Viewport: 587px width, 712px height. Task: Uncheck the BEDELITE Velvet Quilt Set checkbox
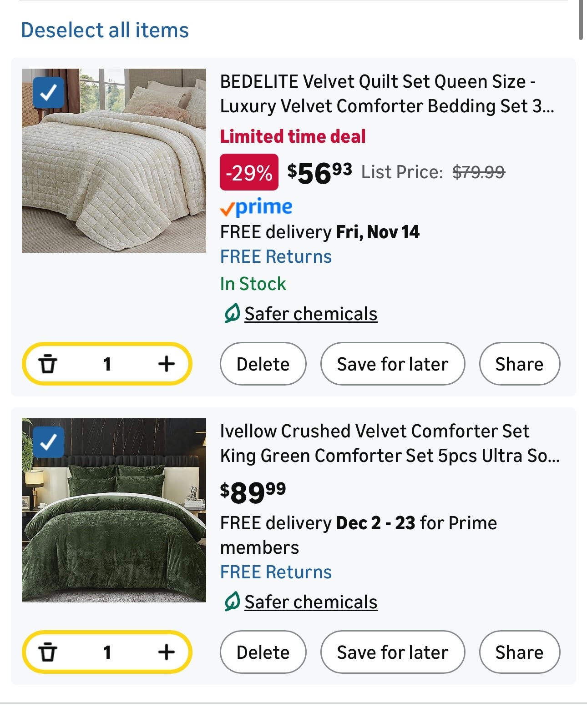[48, 93]
